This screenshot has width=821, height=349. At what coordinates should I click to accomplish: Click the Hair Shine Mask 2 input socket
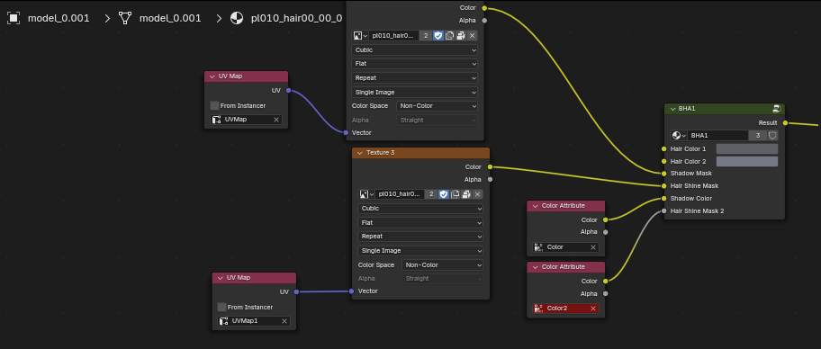tap(664, 210)
